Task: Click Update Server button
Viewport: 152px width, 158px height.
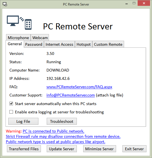Action: point(62,149)
